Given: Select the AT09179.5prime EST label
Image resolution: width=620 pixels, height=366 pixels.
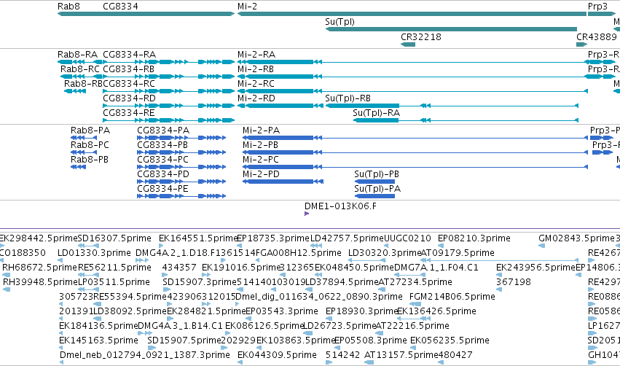Looking at the screenshot, I should (458, 253).
